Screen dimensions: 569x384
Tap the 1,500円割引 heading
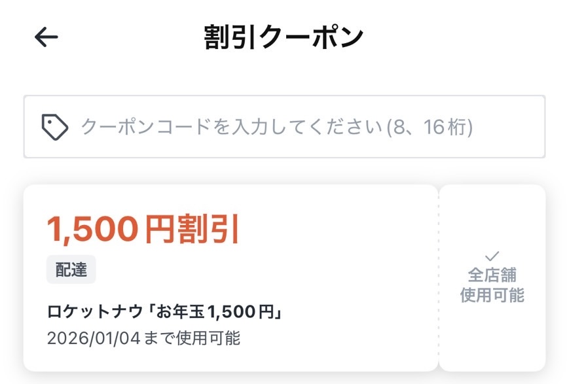pos(143,228)
